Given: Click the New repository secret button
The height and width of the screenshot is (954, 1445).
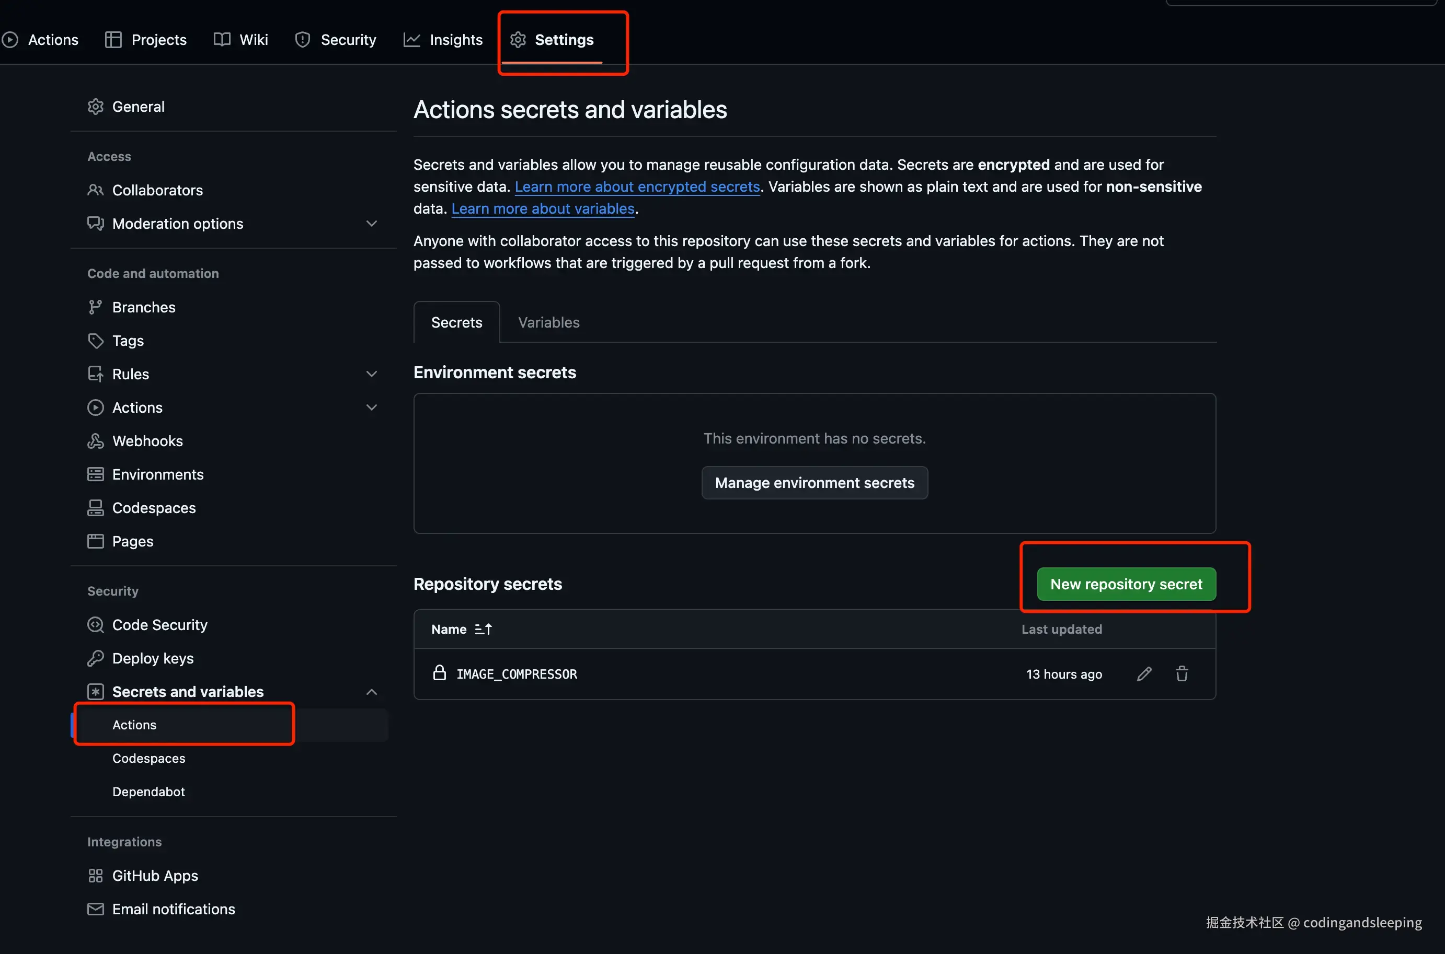Looking at the screenshot, I should click(1126, 584).
